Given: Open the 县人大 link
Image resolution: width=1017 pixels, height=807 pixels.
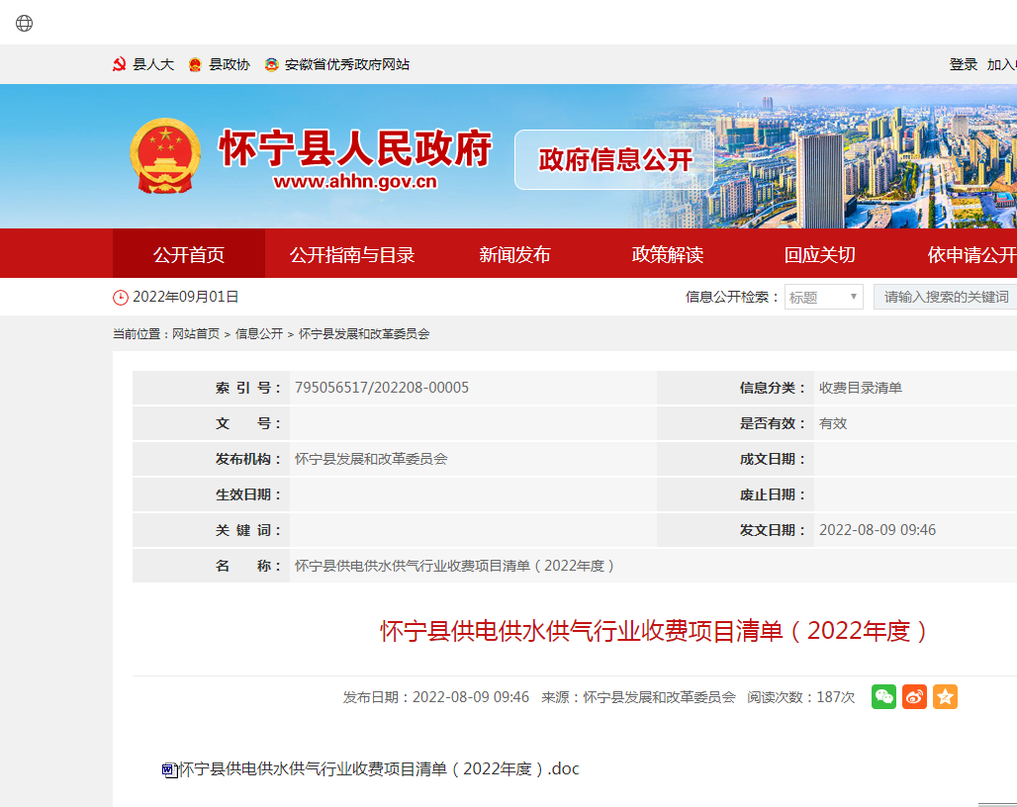Looking at the screenshot, I should pos(152,64).
